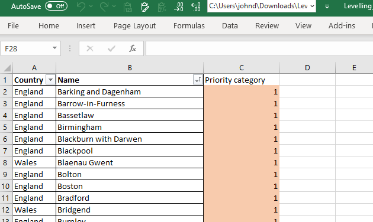Open the File tab

[13, 25]
